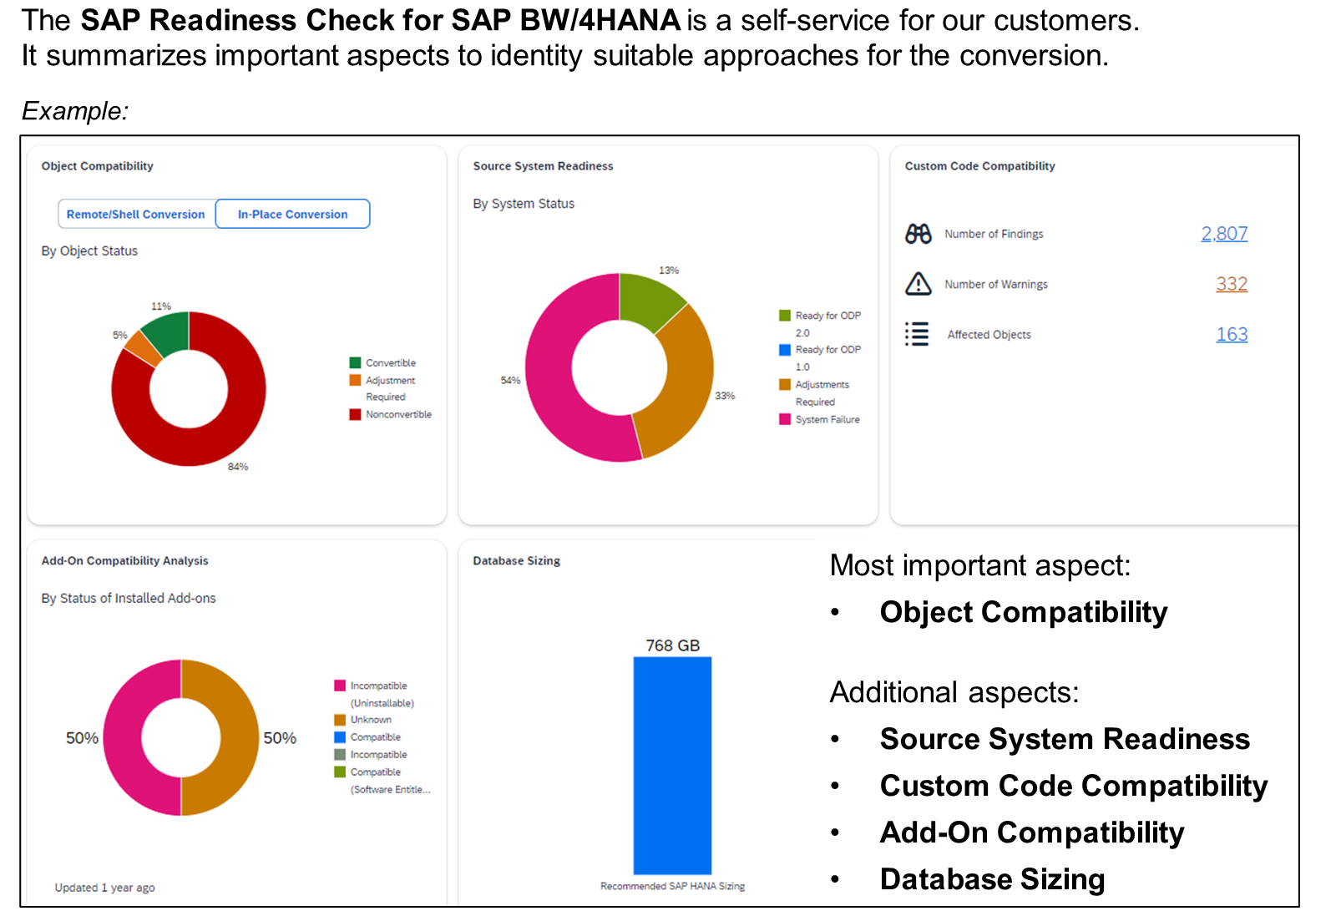
Task: Click the orange Unknown legend swatch
Action: tap(340, 720)
